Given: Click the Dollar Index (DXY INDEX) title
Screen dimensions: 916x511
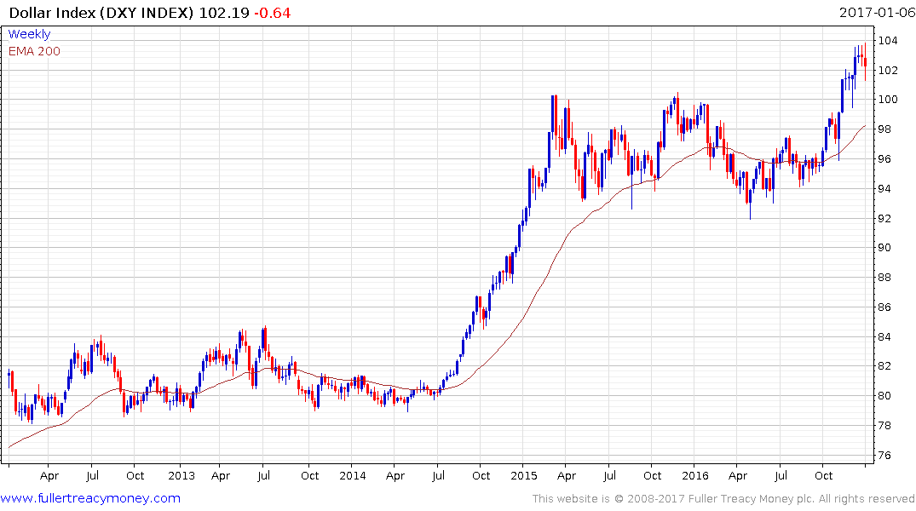Looking at the screenshot, I should point(101,13).
